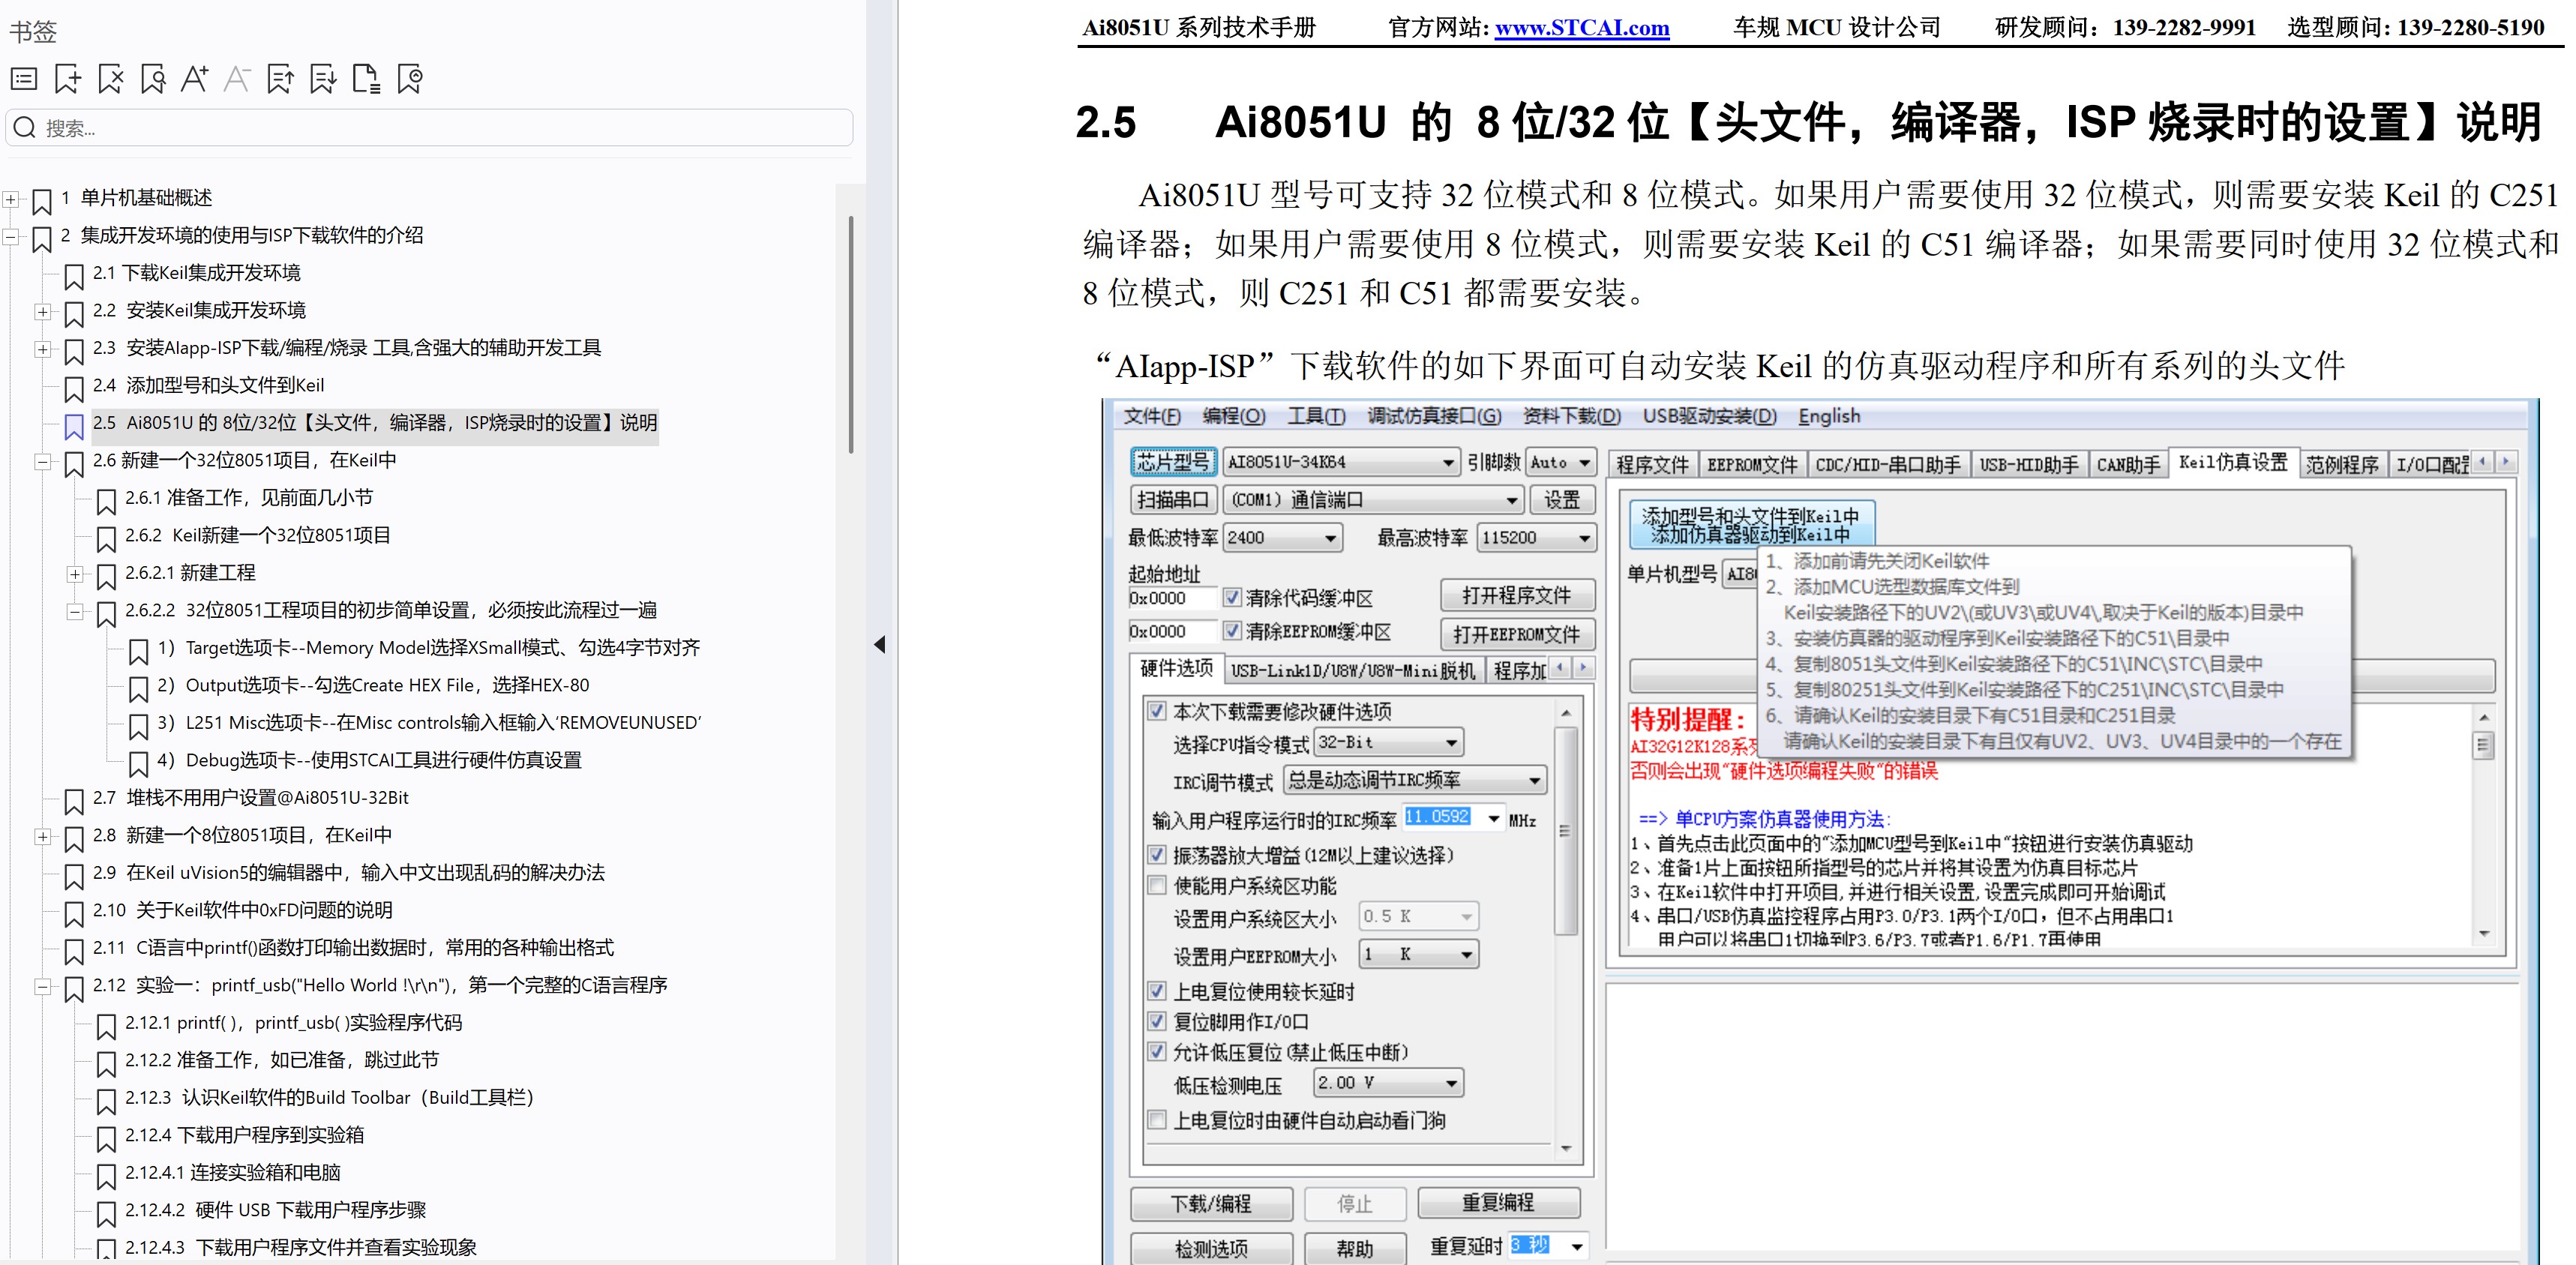Open bookmark 2.12.4.2 硬件 USB 下载用户程序步骤
The height and width of the screenshot is (1265, 2576).
276,1210
